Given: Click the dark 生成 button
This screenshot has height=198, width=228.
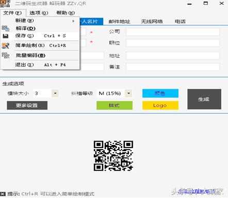Looking at the screenshot, I should tap(204, 99).
